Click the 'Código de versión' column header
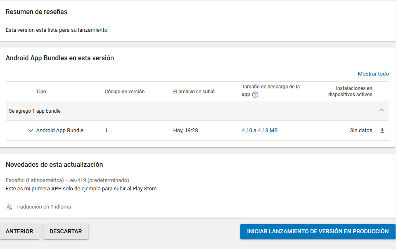The width and height of the screenshot is (396, 249). [124, 92]
